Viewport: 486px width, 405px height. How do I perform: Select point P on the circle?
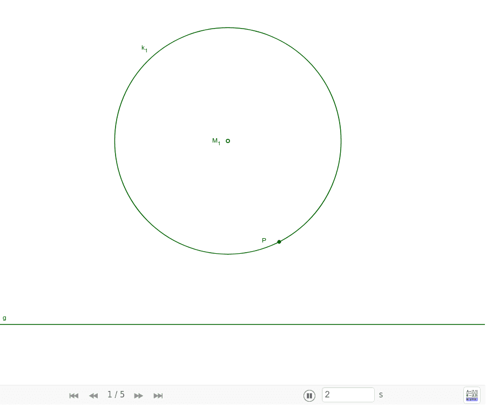click(279, 242)
